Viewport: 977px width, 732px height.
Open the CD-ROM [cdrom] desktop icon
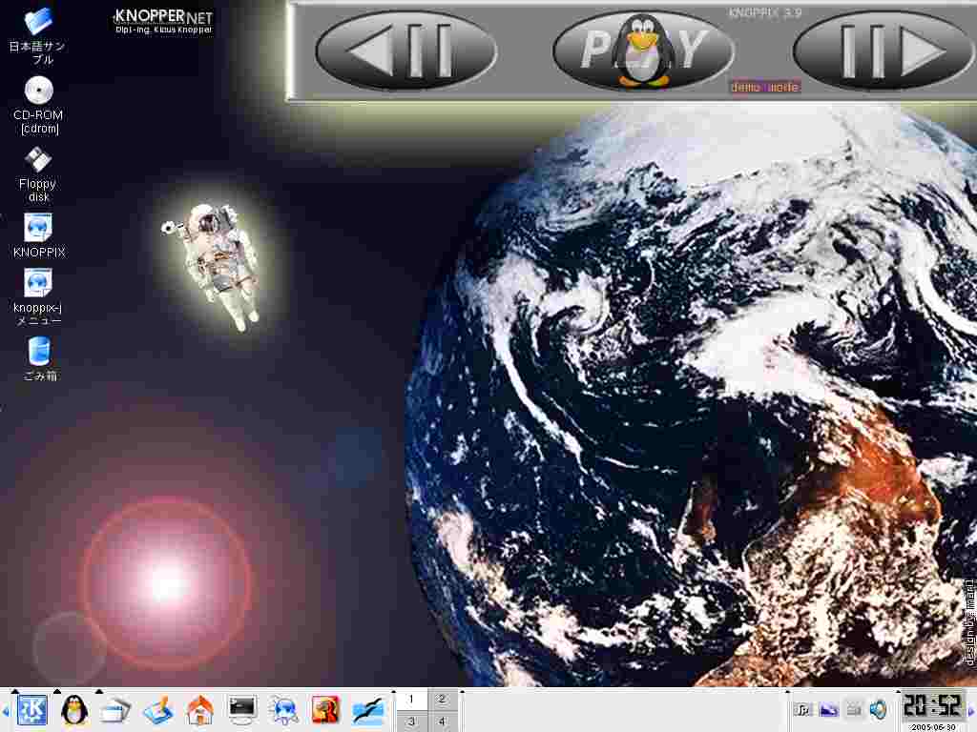[38, 91]
